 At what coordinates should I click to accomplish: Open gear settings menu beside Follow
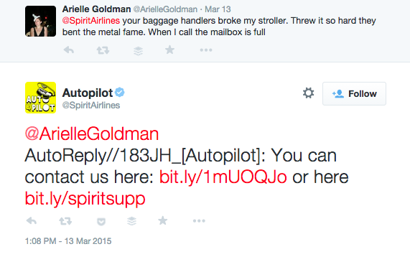pyautogui.click(x=308, y=93)
